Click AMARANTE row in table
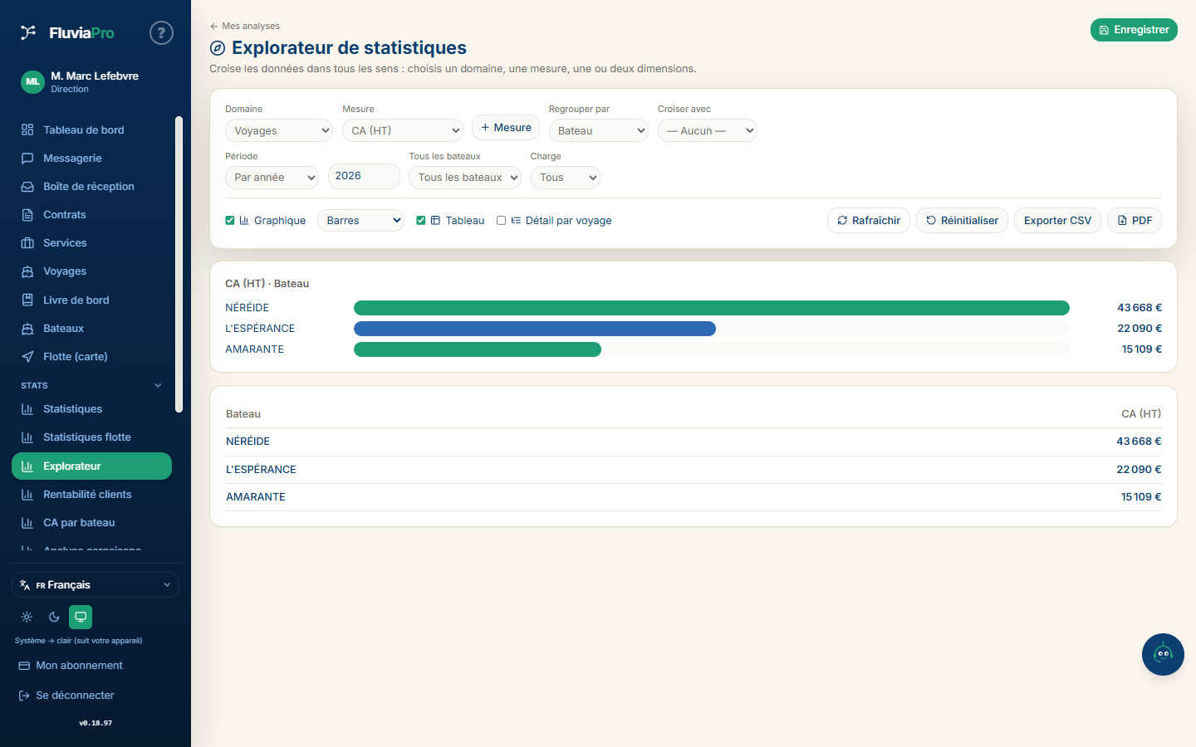This screenshot has width=1196, height=747. tap(694, 497)
